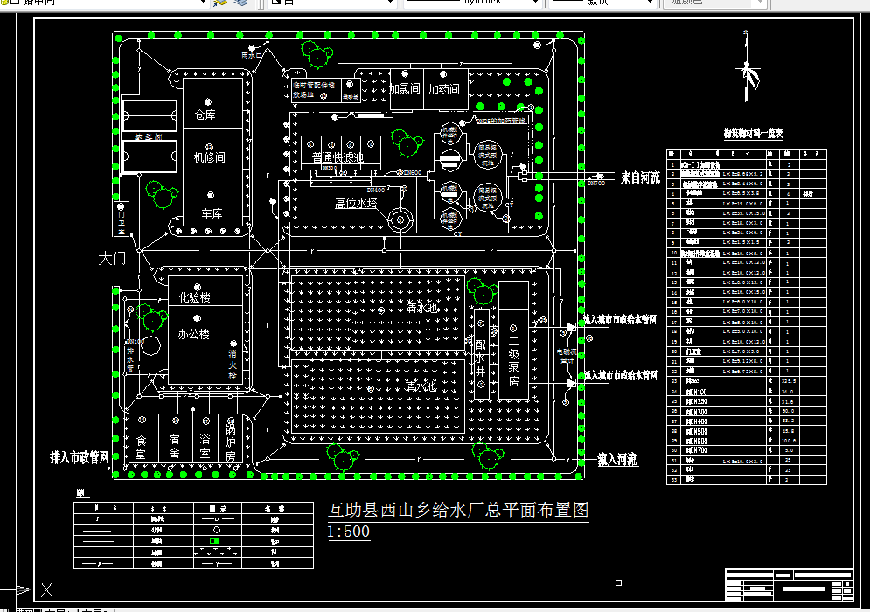Click the 大门 gate label

pyautogui.click(x=112, y=258)
